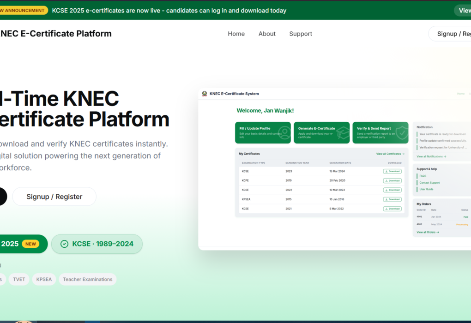471x323 pixels.
Task: Download the KCSE 2021 certificate
Action: click(x=392, y=209)
